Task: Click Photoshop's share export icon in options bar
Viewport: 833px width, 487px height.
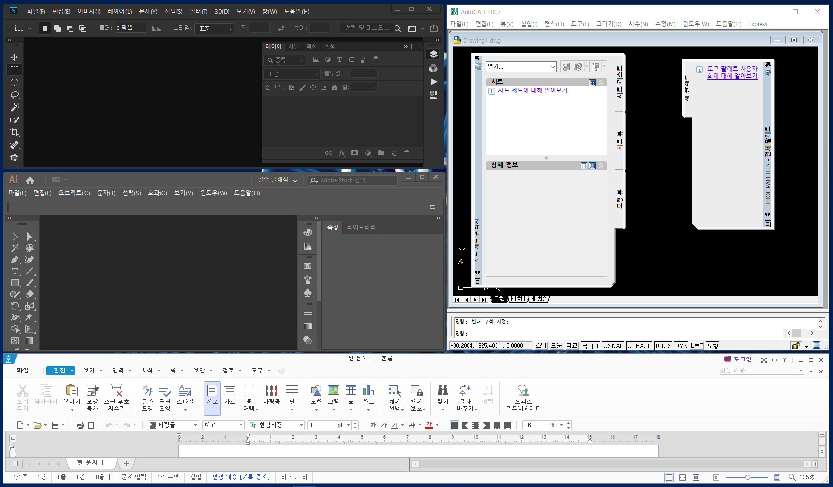Action: tap(434, 28)
